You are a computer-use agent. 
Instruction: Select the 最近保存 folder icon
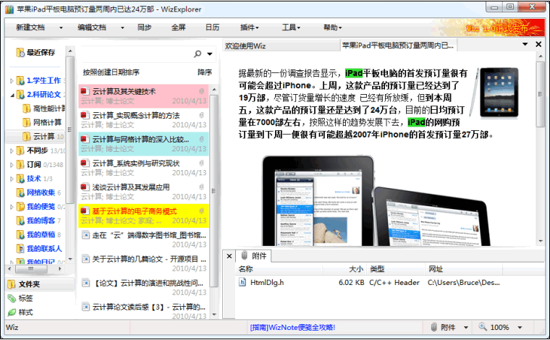tap(20, 53)
